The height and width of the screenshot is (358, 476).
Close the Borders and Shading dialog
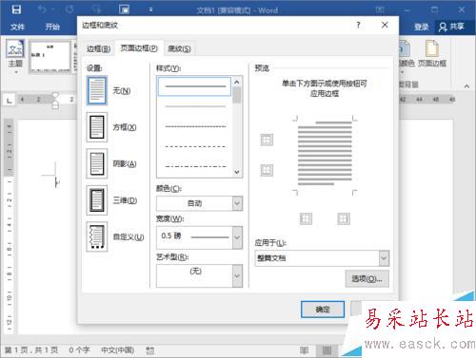pyautogui.click(x=385, y=25)
